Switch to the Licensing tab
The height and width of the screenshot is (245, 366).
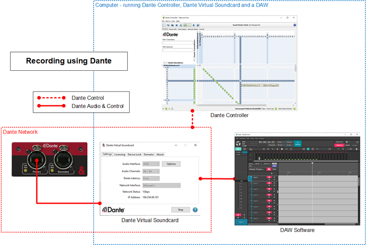tap(120, 155)
